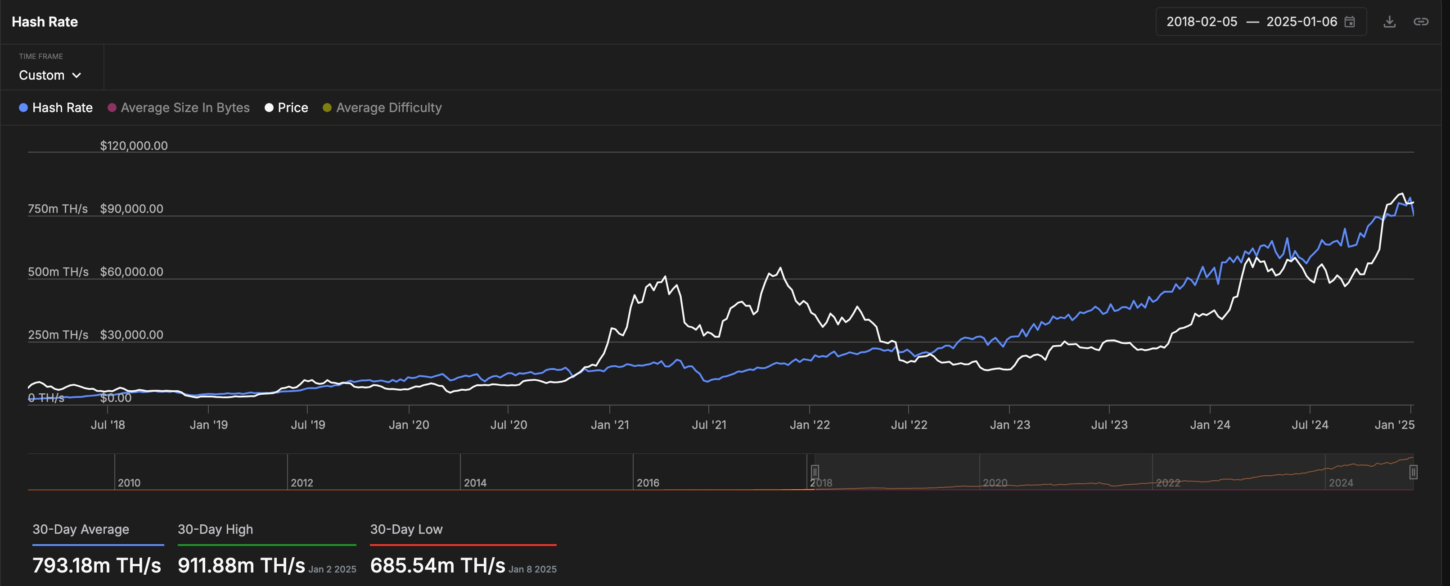This screenshot has width=1450, height=586.
Task: Click the 2012 marker on the navigator
Action: point(302,483)
